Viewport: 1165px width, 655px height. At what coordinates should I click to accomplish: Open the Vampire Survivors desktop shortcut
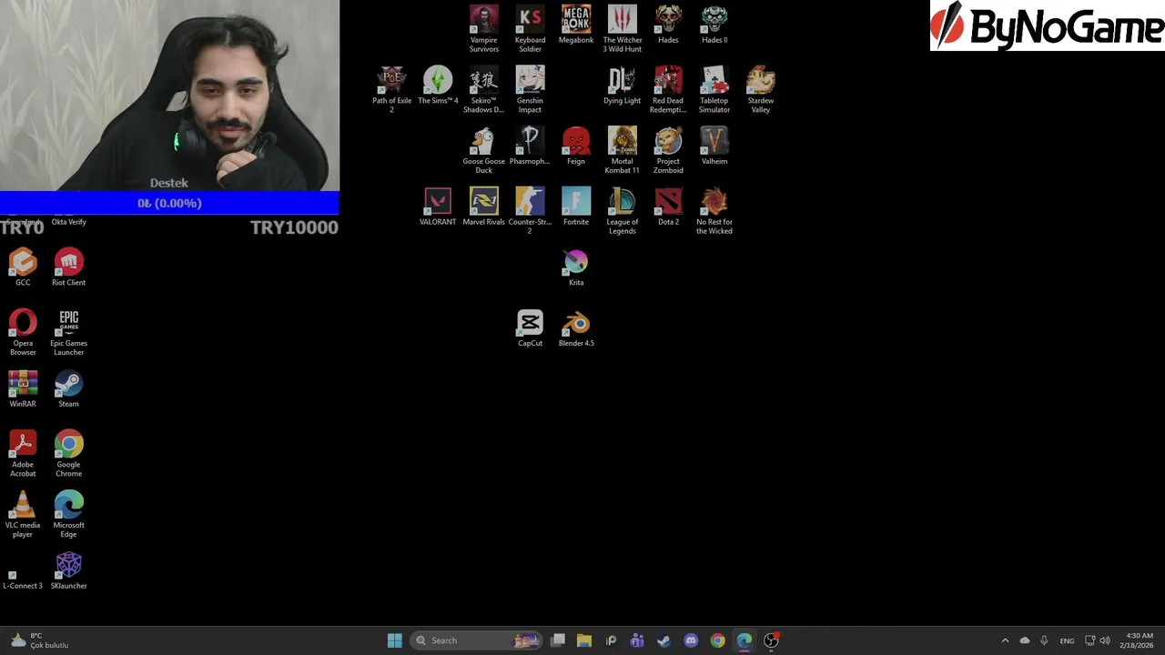483,28
